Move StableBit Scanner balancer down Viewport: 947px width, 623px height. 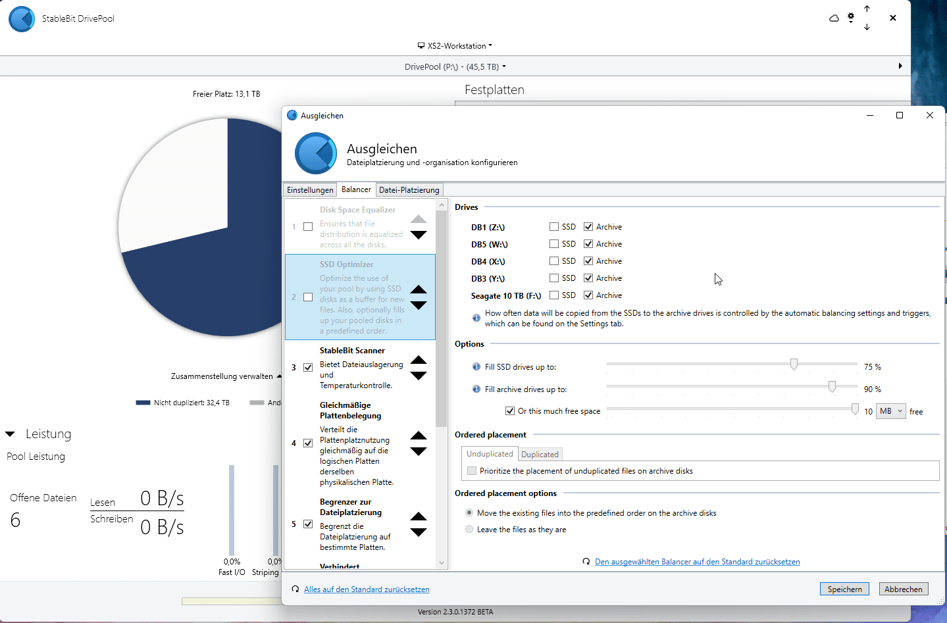(419, 376)
